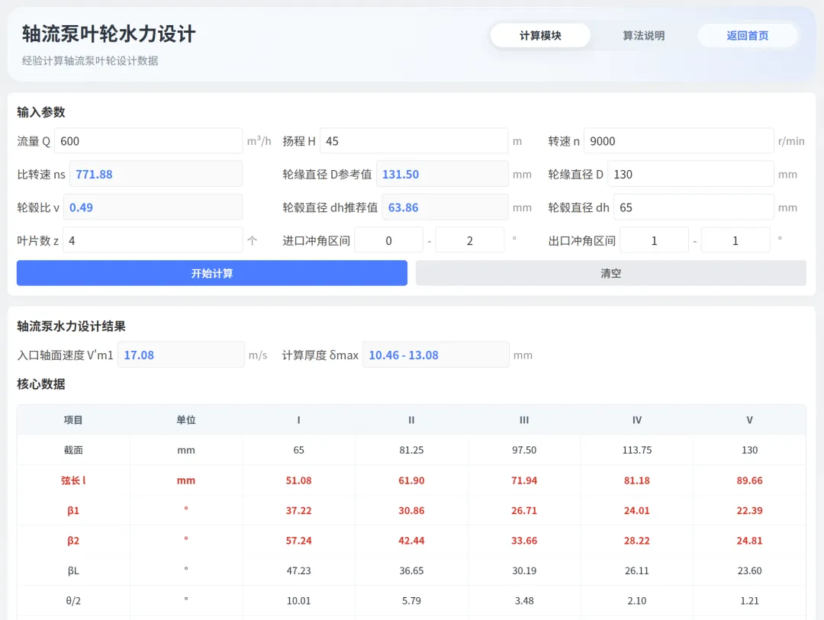The image size is (824, 620).
Task: Click the 比转速 ns result field
Action: coord(156,174)
